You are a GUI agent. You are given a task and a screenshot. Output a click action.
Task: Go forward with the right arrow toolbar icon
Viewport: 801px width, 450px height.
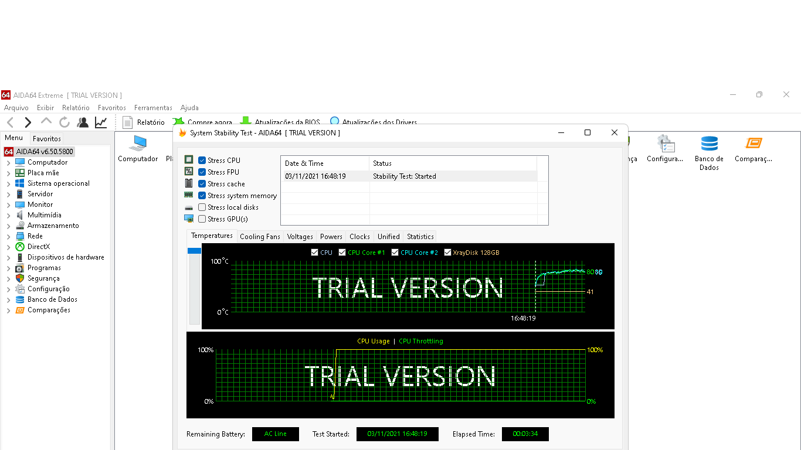[x=28, y=122]
